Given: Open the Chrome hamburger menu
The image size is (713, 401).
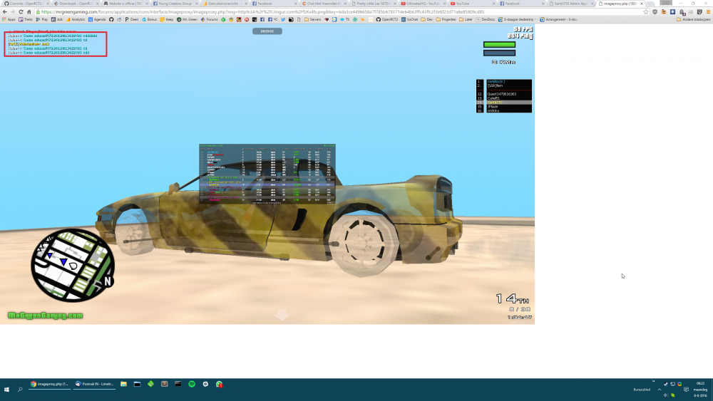Looking at the screenshot, I should pyautogui.click(x=708, y=12).
